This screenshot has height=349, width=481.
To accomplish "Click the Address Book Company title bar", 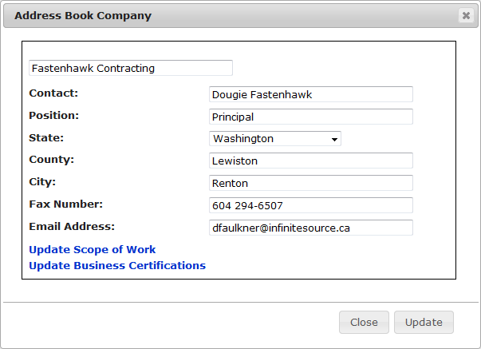I will coord(223,15).
